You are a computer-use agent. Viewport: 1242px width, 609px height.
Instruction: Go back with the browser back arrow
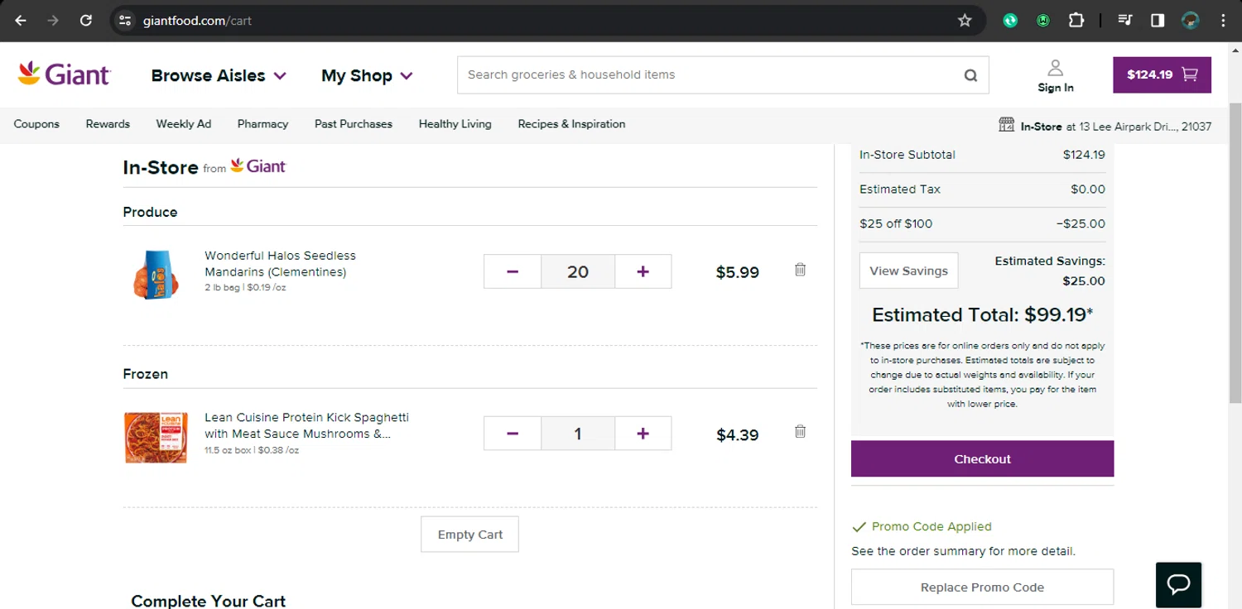[x=21, y=21]
